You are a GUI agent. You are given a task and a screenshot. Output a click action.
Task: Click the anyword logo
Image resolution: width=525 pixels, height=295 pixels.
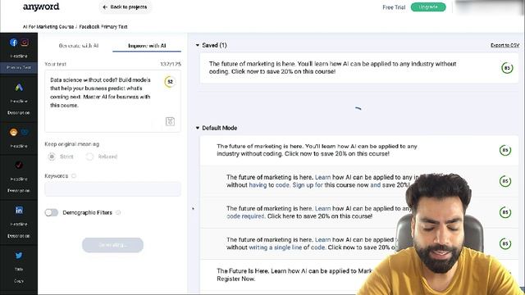click(x=41, y=7)
